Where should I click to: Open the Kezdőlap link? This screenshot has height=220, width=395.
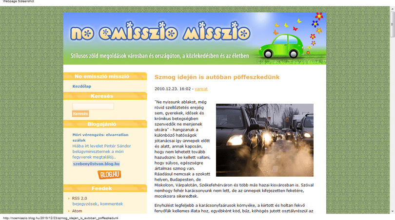[82, 86]
